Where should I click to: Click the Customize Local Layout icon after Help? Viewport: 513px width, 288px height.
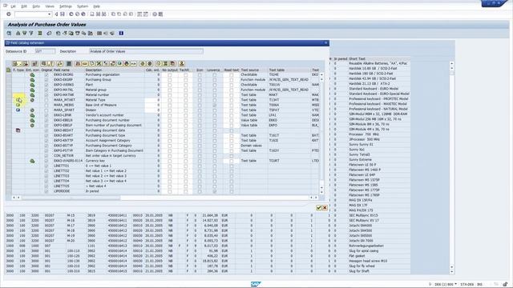160,14
